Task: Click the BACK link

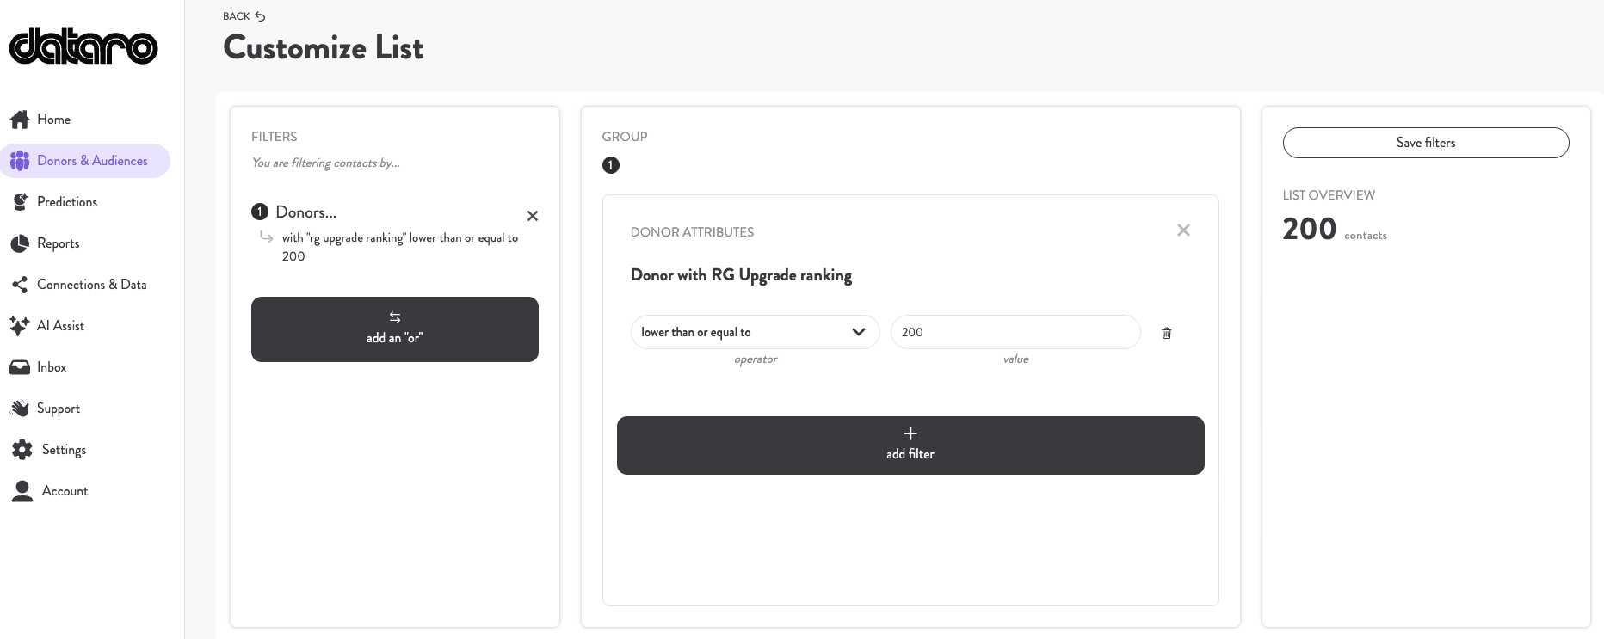Action: [244, 16]
